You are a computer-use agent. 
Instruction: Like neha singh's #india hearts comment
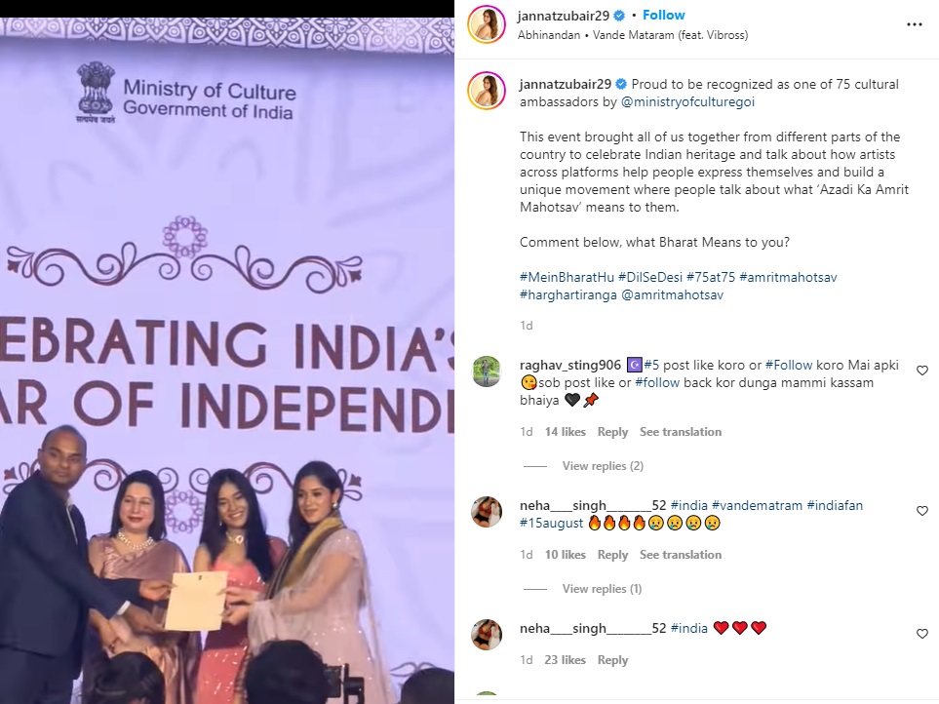922,634
